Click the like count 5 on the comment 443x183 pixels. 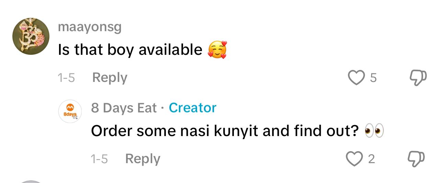(x=373, y=78)
